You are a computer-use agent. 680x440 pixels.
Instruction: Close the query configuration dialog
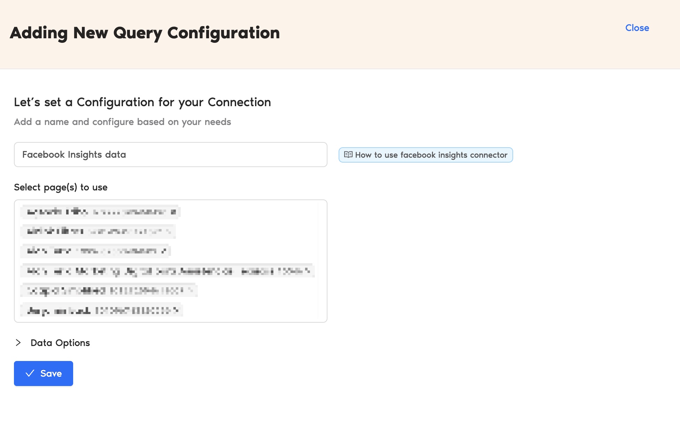point(637,28)
